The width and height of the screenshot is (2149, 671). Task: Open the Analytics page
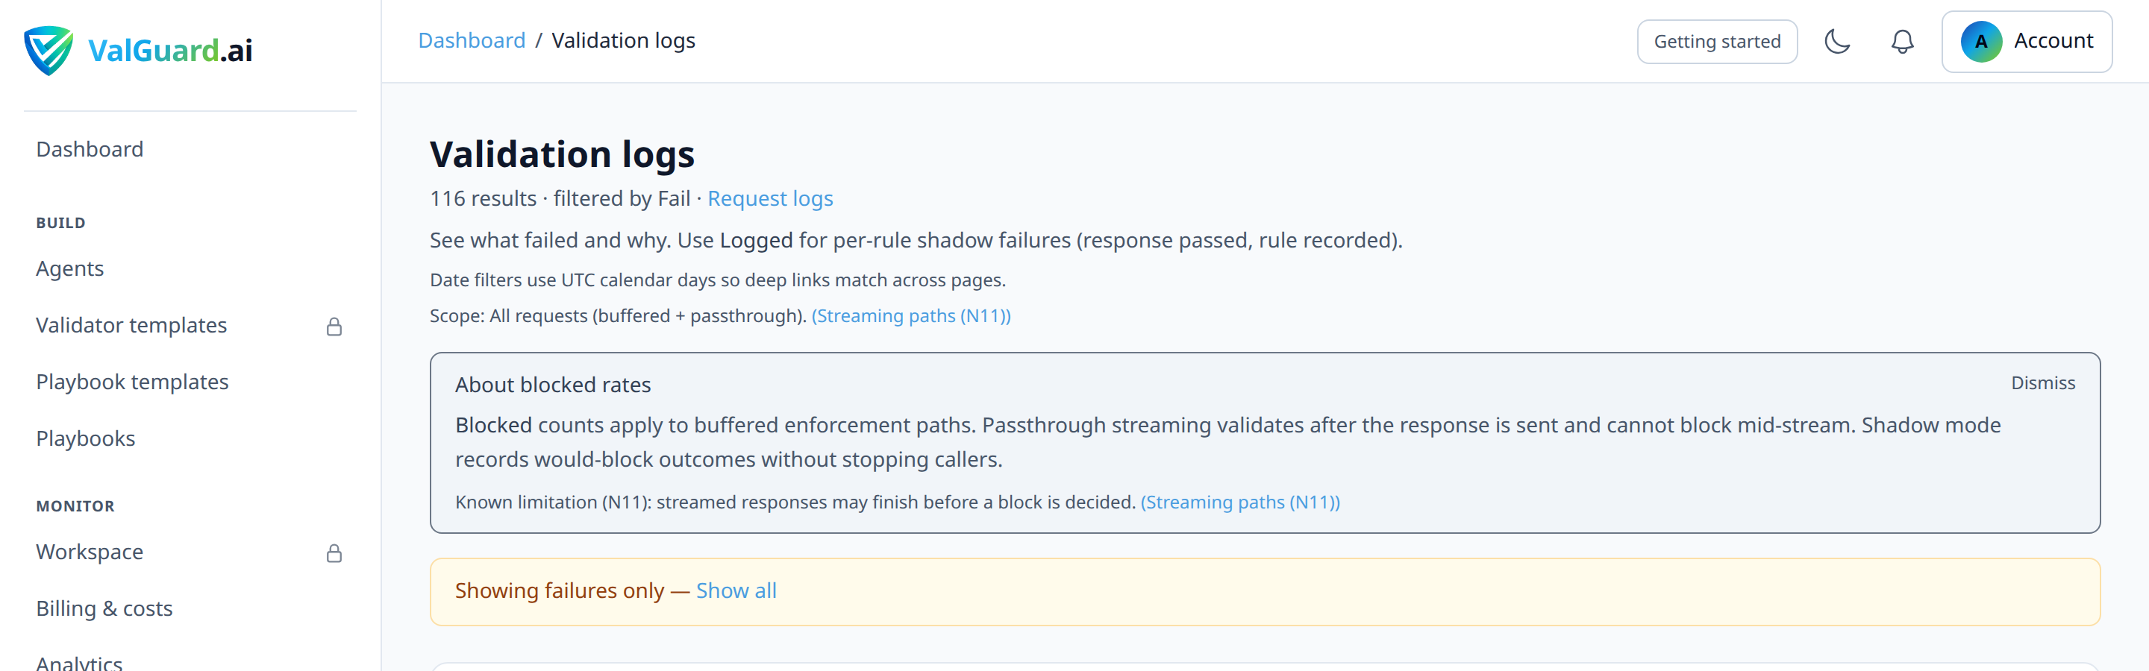click(x=79, y=663)
